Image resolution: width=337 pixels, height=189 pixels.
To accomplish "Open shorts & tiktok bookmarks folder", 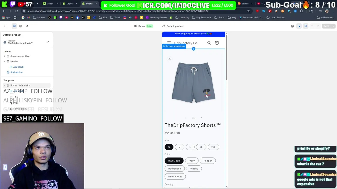I will [276, 18].
